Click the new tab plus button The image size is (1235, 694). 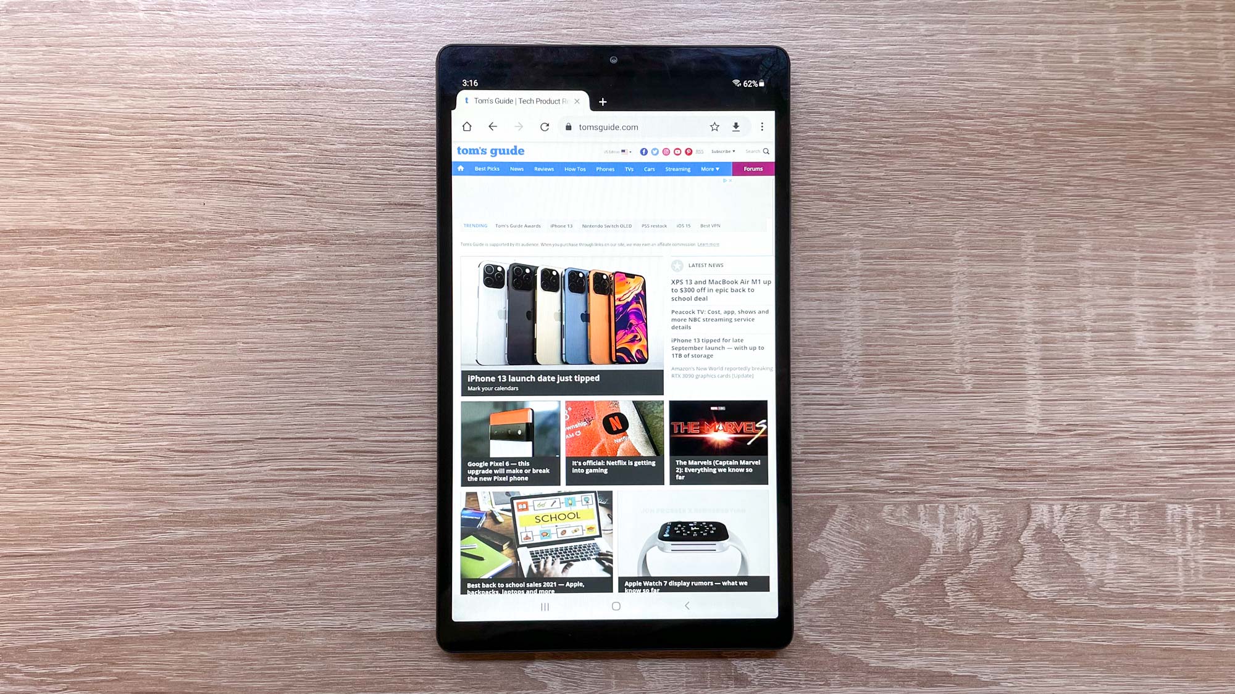click(602, 101)
